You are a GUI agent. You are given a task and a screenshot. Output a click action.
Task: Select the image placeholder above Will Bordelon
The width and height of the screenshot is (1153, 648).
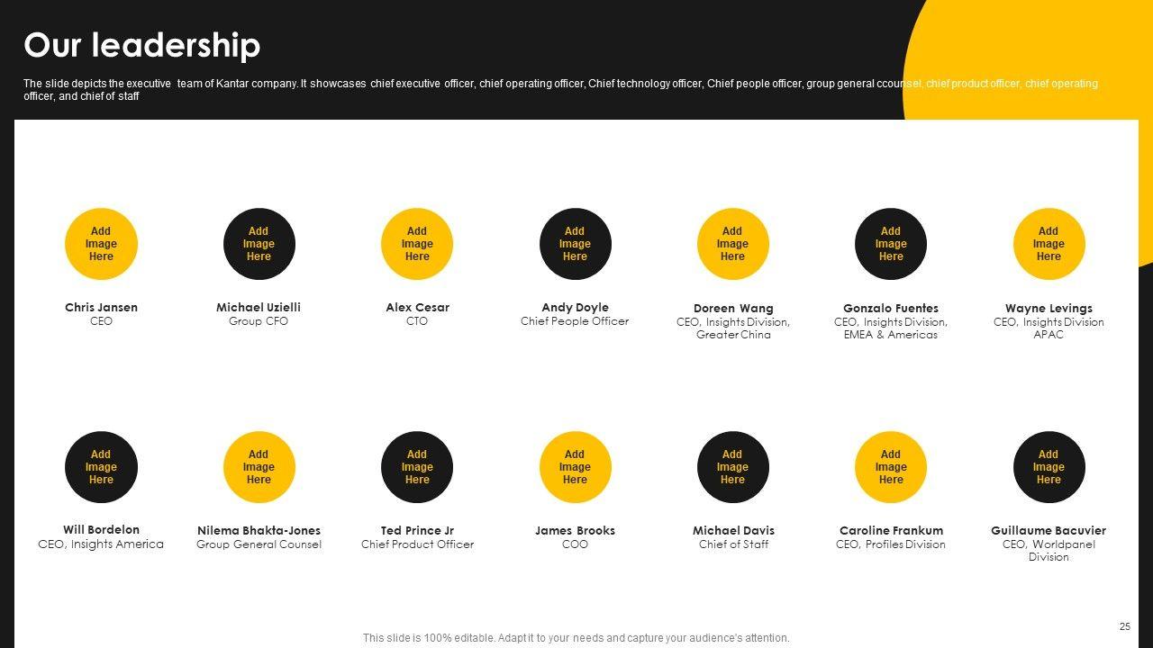point(101,467)
